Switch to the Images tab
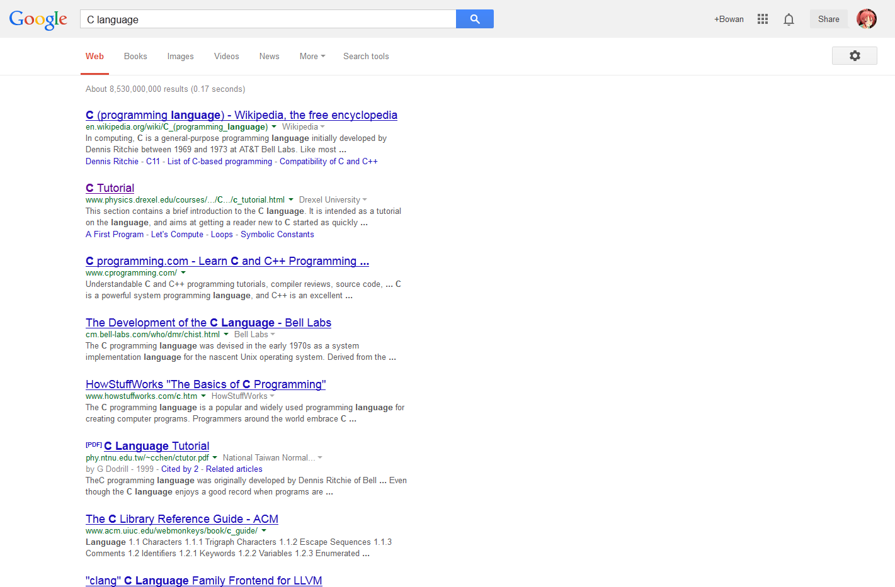The width and height of the screenshot is (895, 587). coord(180,57)
